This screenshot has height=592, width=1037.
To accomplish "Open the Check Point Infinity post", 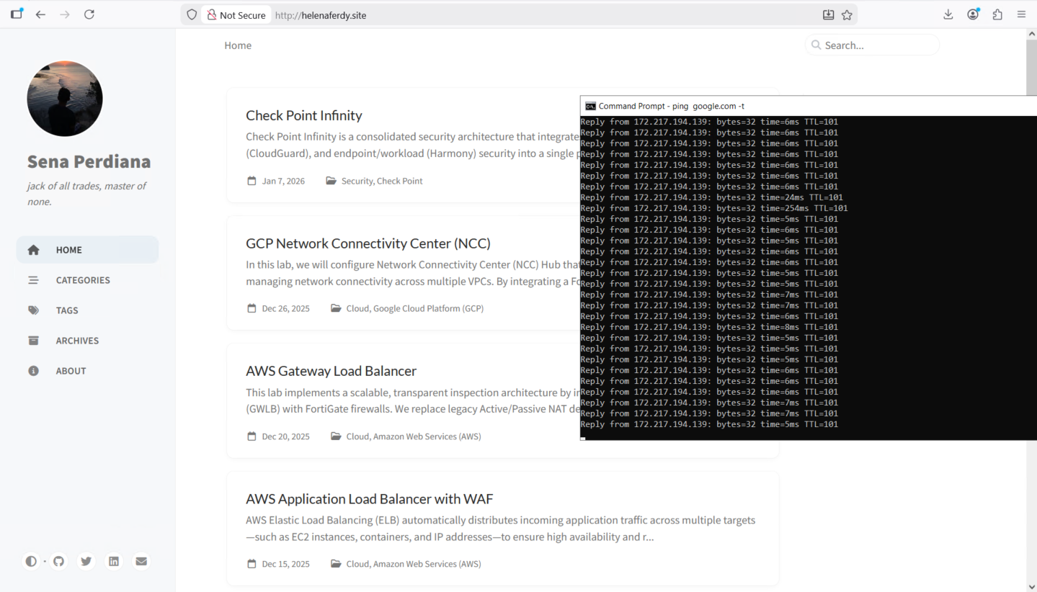I will (x=303, y=115).
